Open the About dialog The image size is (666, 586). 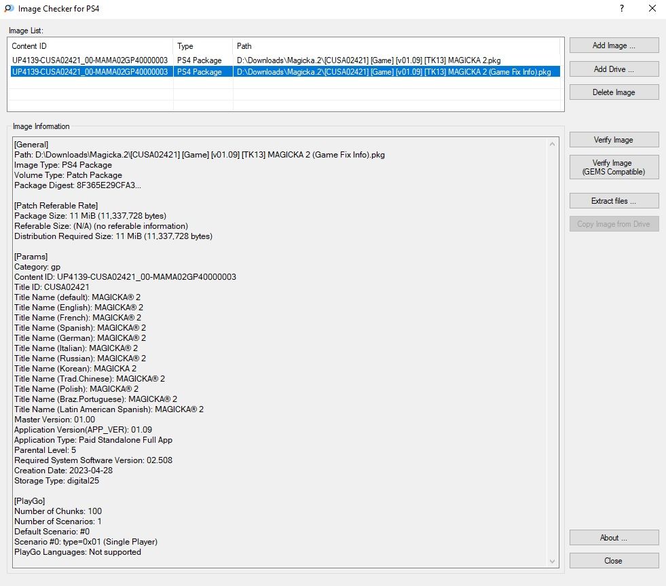point(614,538)
